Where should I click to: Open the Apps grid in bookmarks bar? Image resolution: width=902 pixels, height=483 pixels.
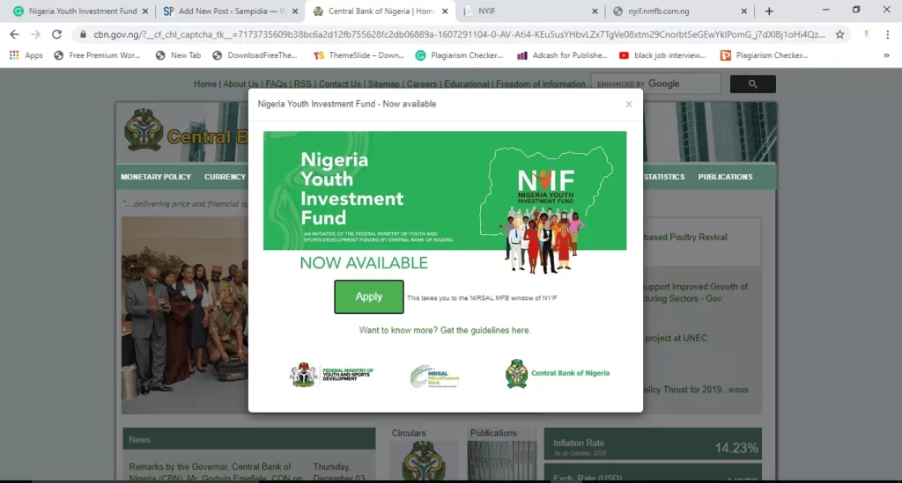tap(26, 55)
